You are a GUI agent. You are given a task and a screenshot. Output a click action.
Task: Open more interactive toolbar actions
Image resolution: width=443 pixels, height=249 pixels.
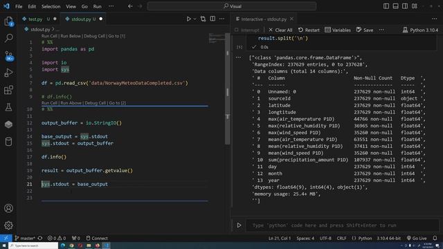(x=381, y=30)
